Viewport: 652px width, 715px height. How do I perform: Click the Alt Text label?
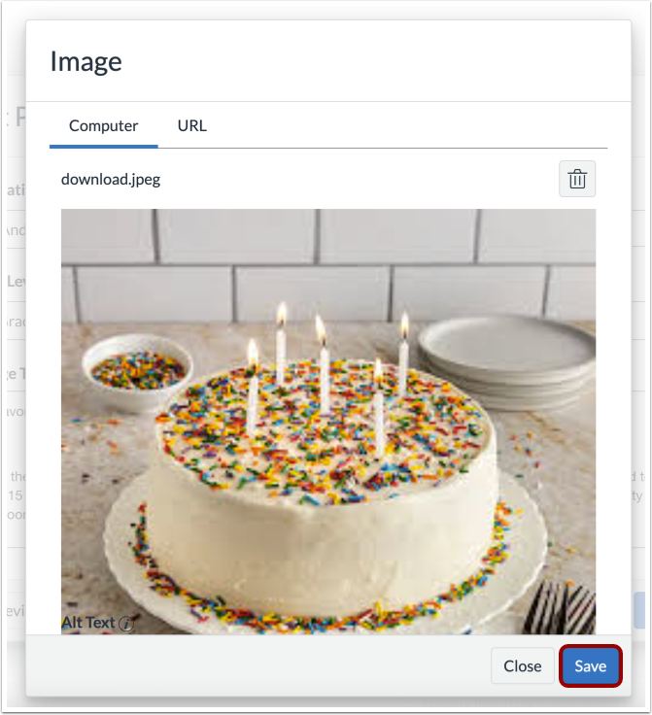pyautogui.click(x=88, y=623)
